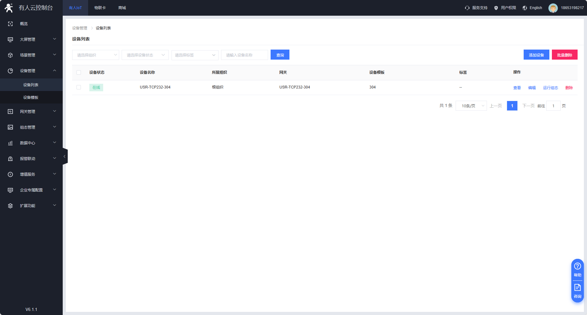Switch to the 物联卡 top tab

100,8
